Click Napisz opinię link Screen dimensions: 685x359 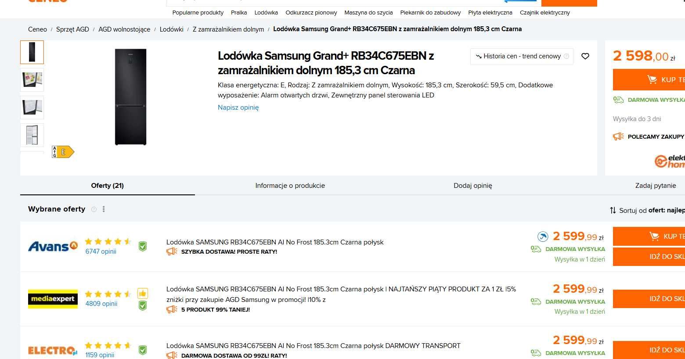(238, 108)
